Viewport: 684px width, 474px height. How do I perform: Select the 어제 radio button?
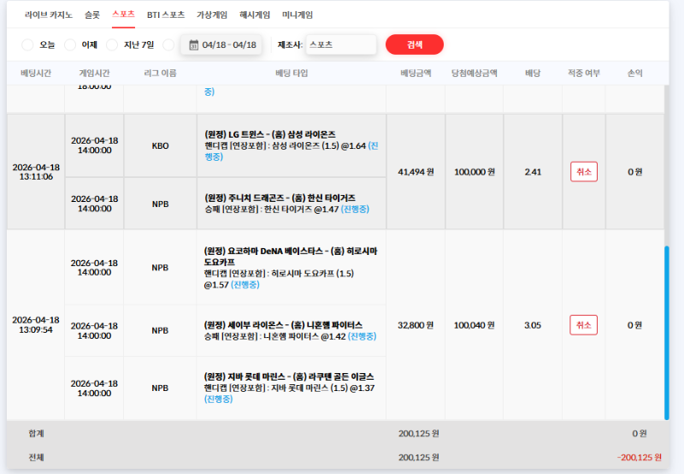71,44
